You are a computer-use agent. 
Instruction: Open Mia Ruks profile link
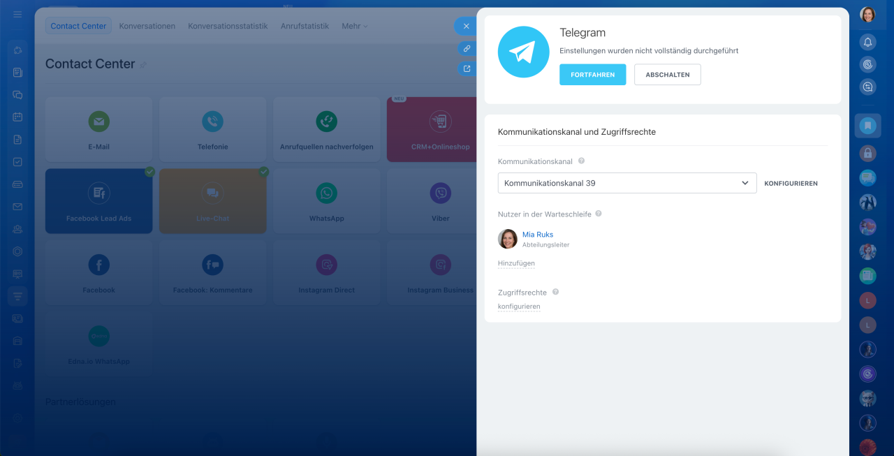click(538, 235)
